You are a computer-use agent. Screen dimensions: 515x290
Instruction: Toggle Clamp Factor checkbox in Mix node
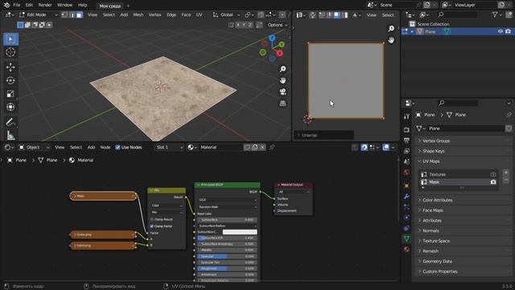[x=152, y=226]
